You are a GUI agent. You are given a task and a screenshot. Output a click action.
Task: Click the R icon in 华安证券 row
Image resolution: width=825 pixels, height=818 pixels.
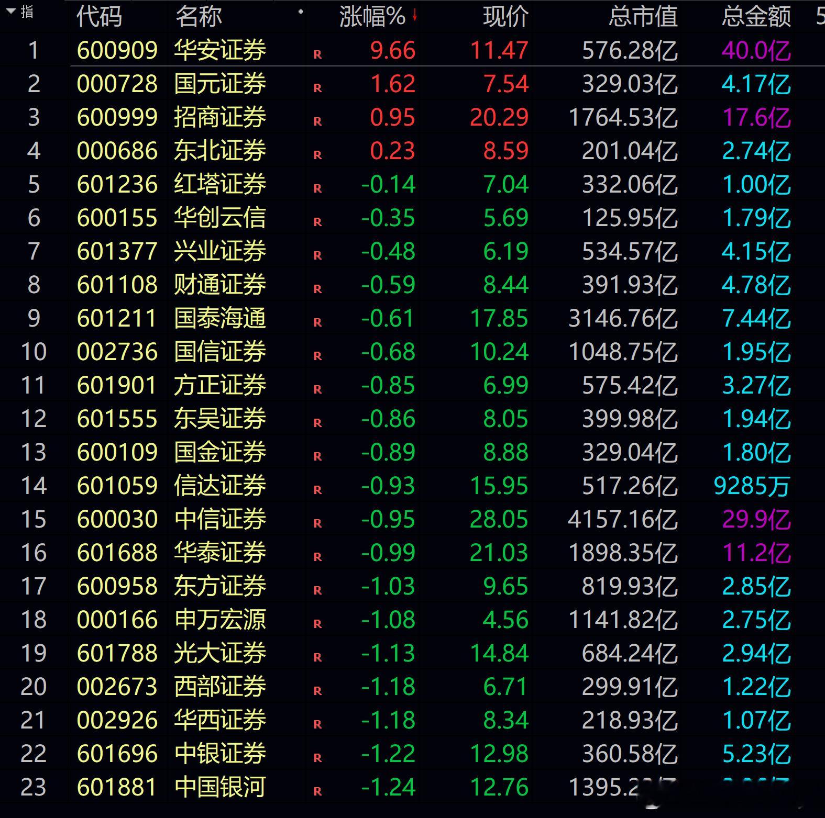pyautogui.click(x=317, y=54)
